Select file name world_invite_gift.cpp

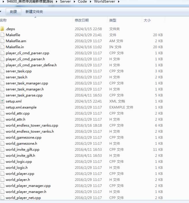(x=22, y=150)
